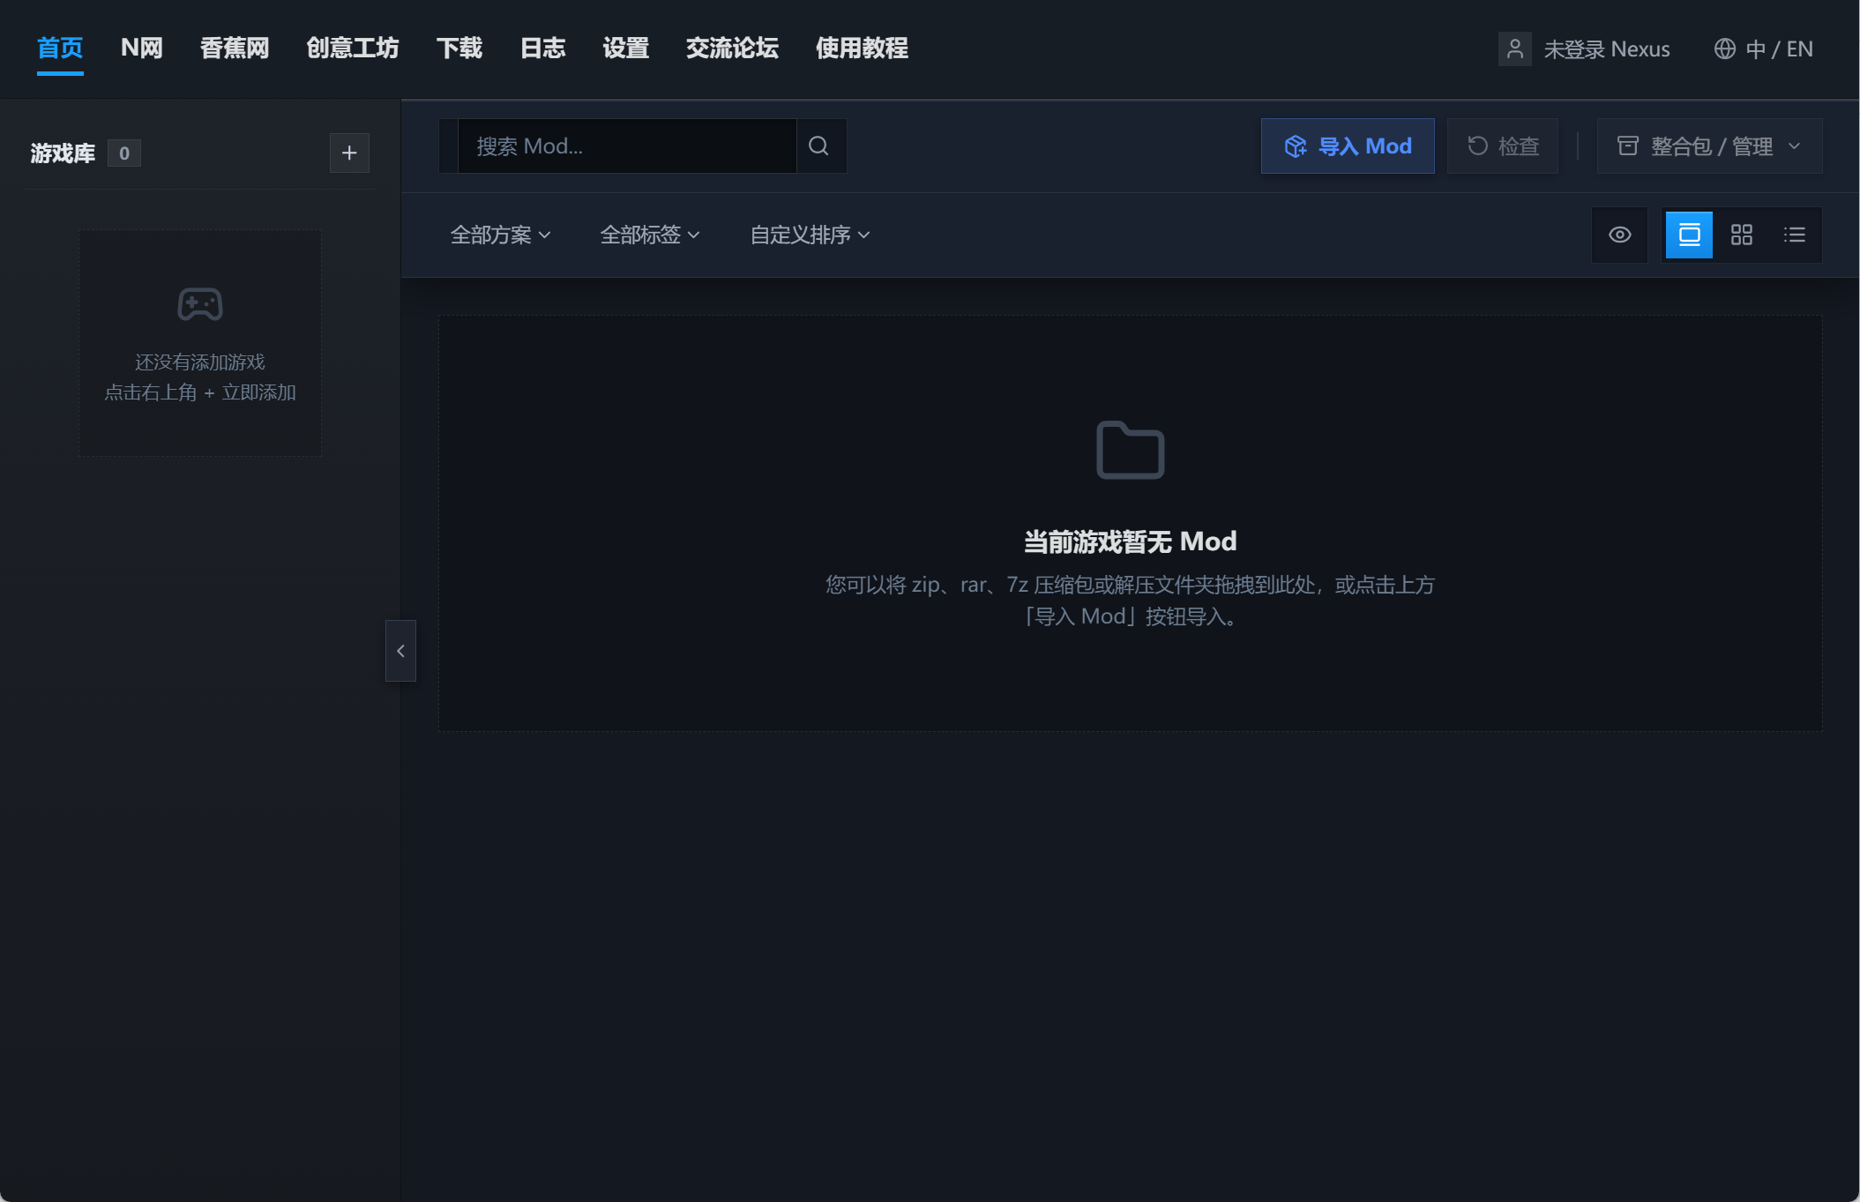This screenshot has height=1202, width=1860.
Task: Click the 还没有添加游戏 text
Action: [200, 362]
